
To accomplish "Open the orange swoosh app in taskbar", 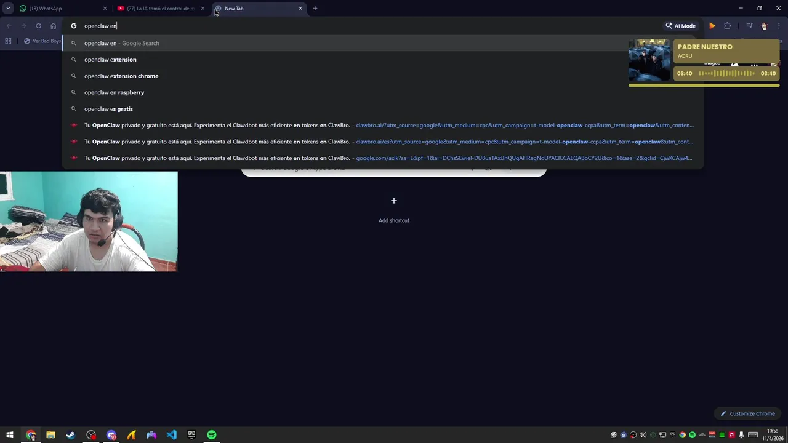I will (x=131, y=435).
